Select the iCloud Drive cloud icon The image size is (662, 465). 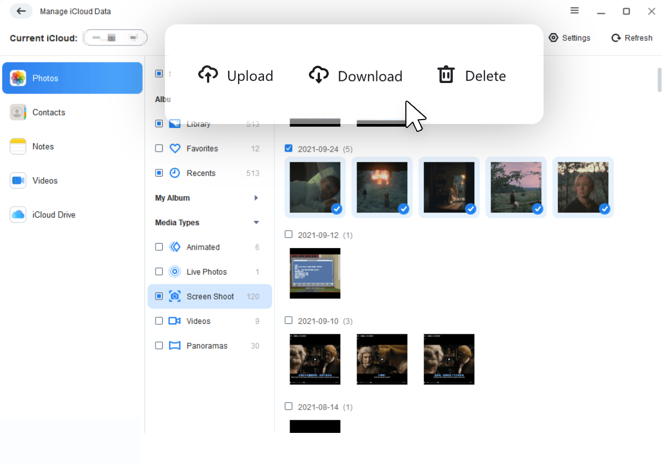click(18, 215)
